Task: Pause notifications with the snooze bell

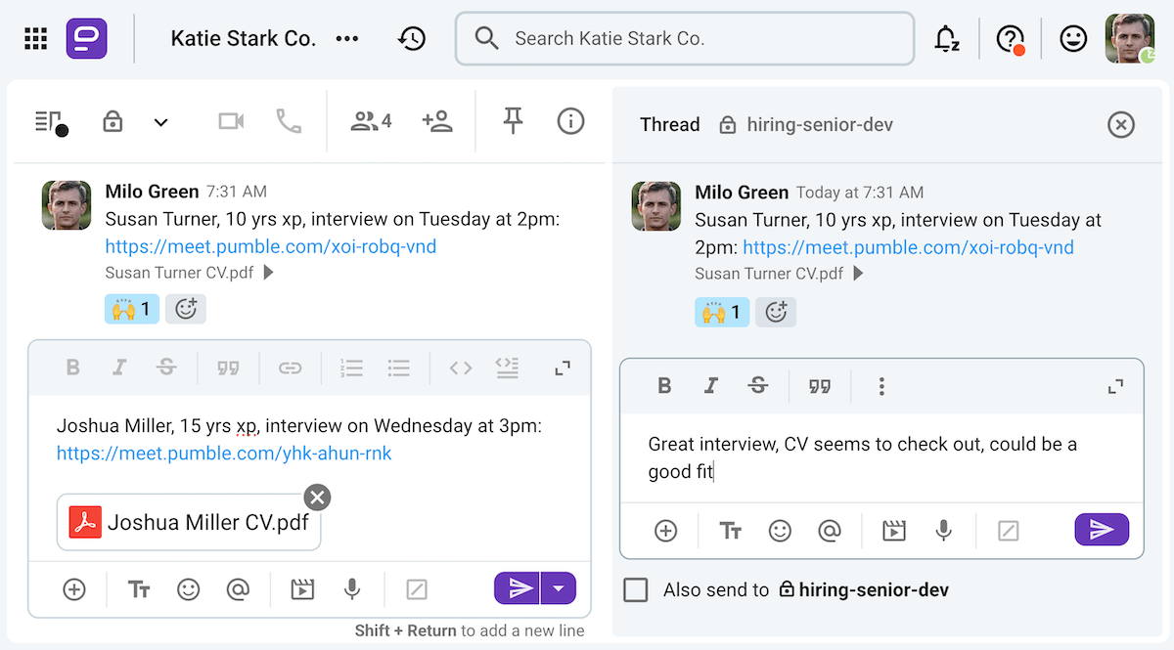Action: click(x=945, y=38)
